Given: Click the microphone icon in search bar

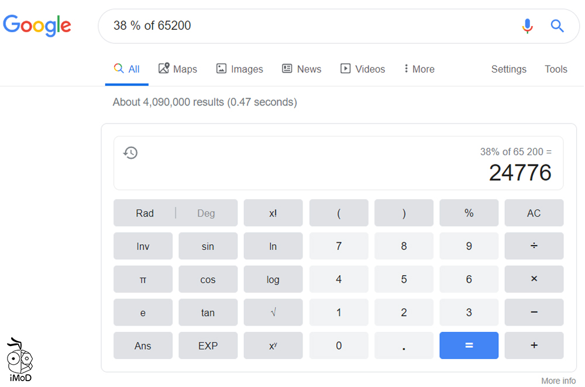Looking at the screenshot, I should pyautogui.click(x=527, y=26).
